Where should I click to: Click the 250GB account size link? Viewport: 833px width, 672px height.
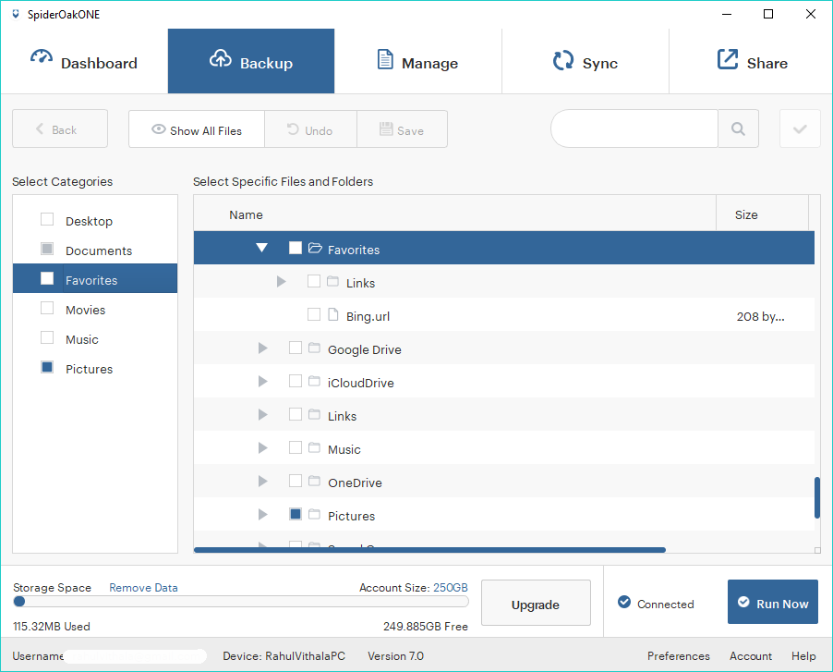point(451,588)
